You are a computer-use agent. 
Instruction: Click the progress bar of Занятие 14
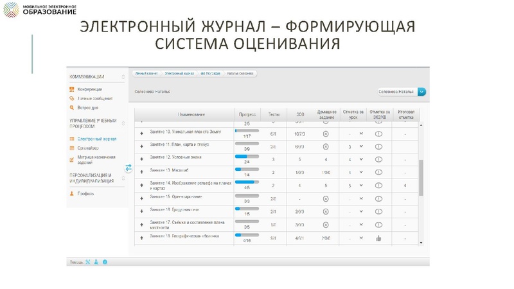(247, 182)
